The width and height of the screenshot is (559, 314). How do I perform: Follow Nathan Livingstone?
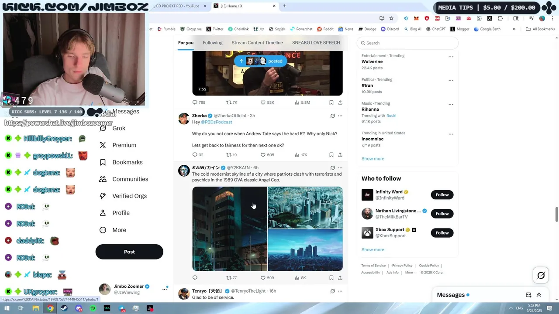click(442, 214)
